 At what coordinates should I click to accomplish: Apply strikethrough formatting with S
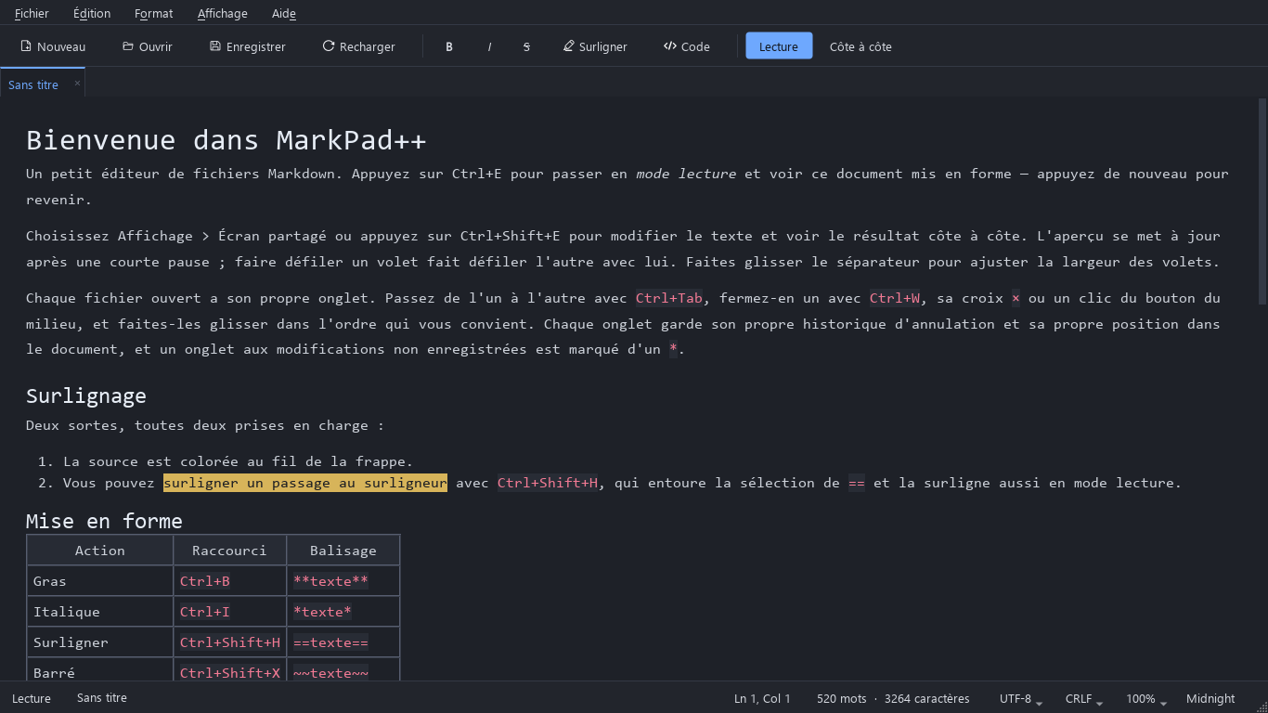[x=526, y=46]
